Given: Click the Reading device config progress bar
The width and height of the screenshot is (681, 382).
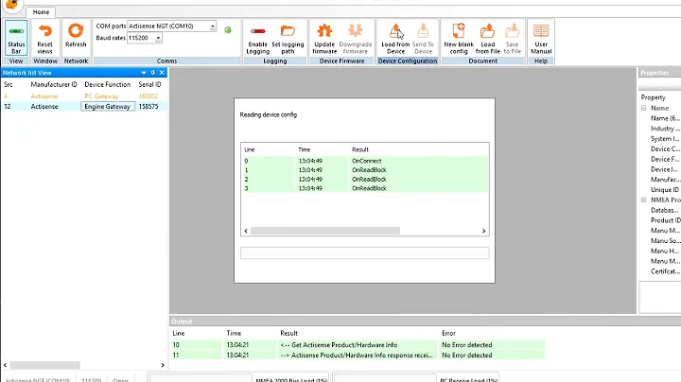Looking at the screenshot, I should pyautogui.click(x=365, y=253).
